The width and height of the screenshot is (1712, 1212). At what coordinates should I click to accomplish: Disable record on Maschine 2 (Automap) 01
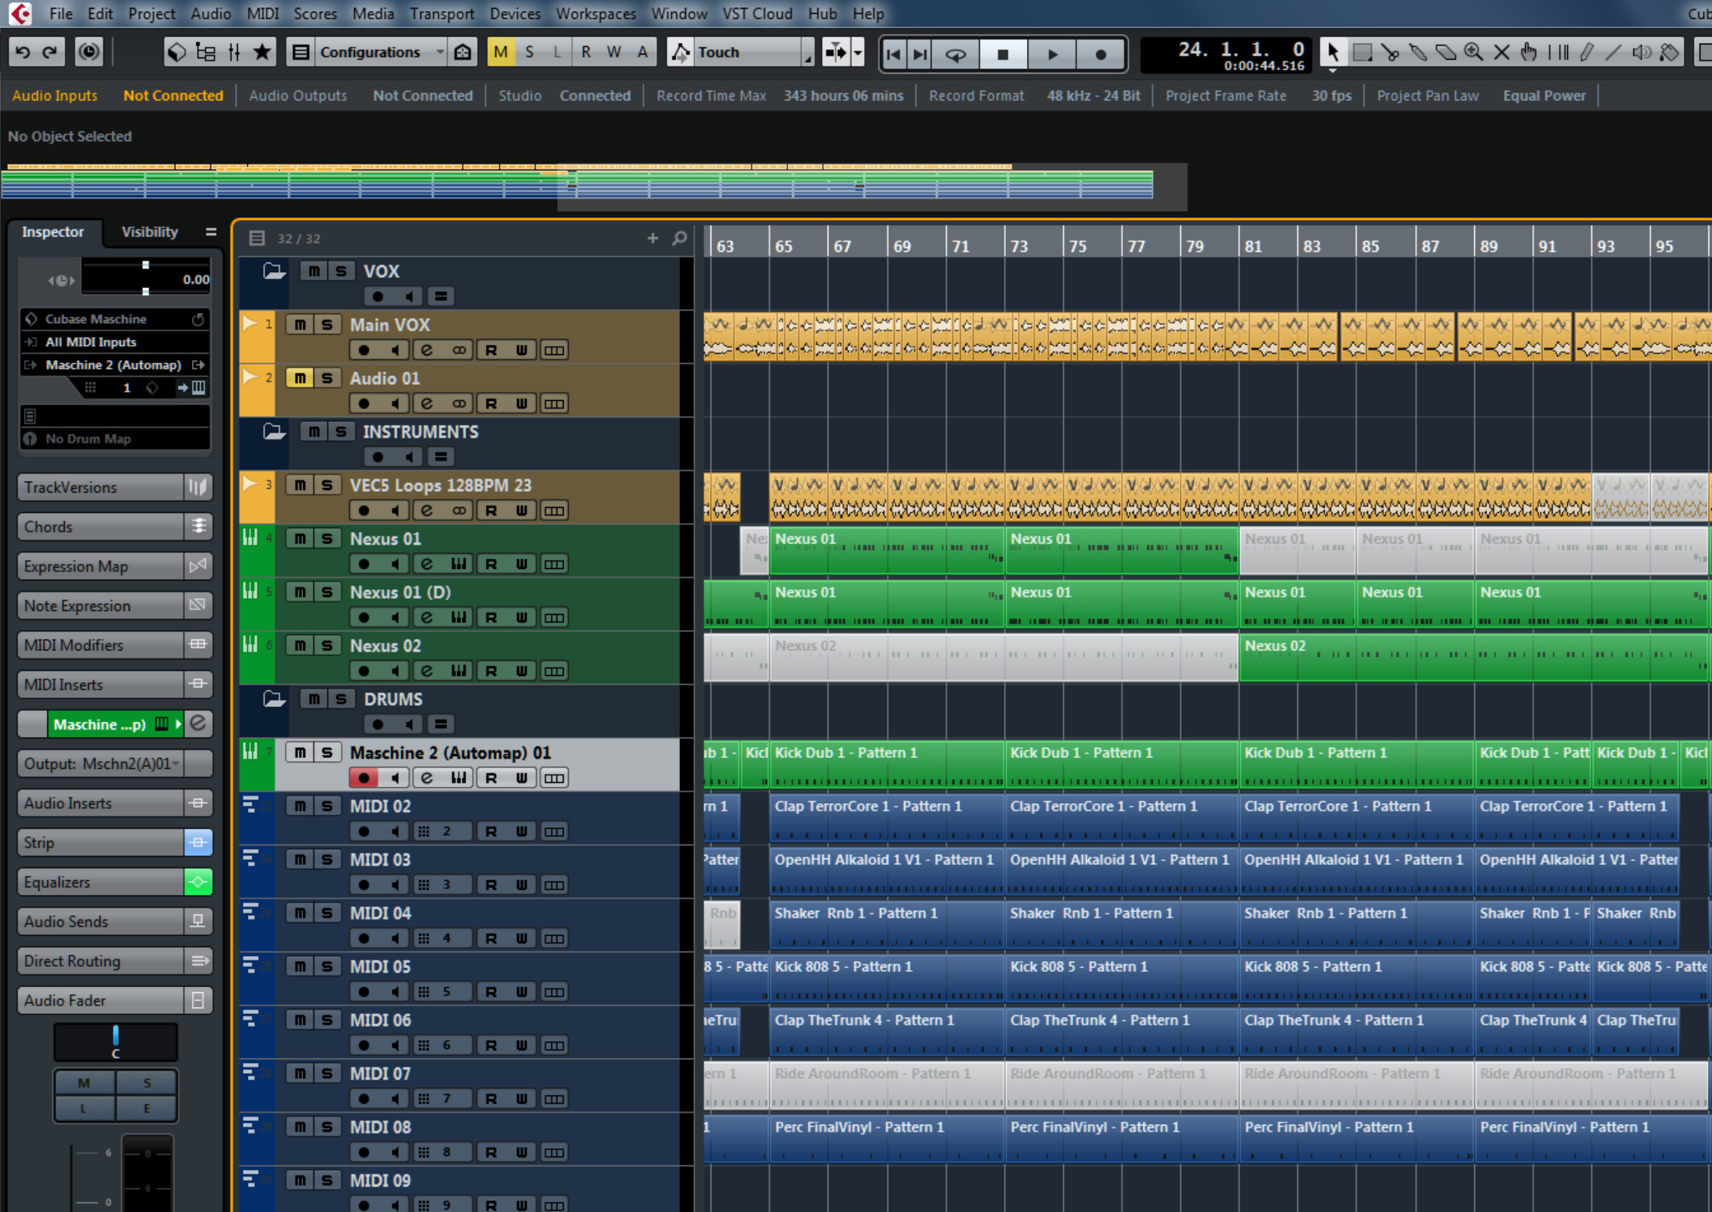pos(364,778)
